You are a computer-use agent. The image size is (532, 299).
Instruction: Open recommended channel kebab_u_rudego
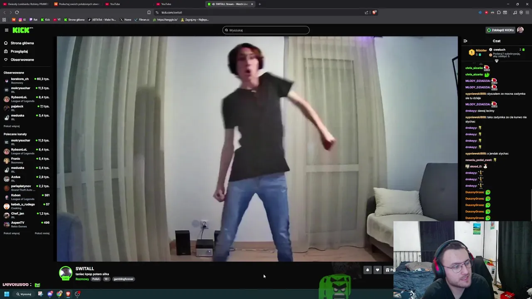click(x=27, y=206)
